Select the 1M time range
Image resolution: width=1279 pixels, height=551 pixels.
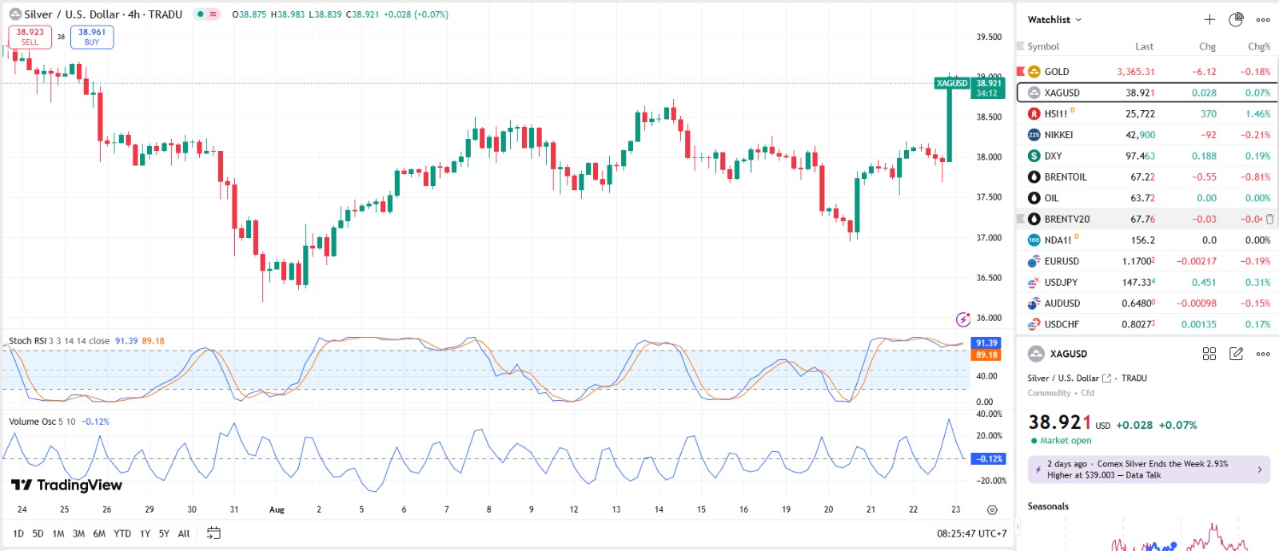[58, 533]
